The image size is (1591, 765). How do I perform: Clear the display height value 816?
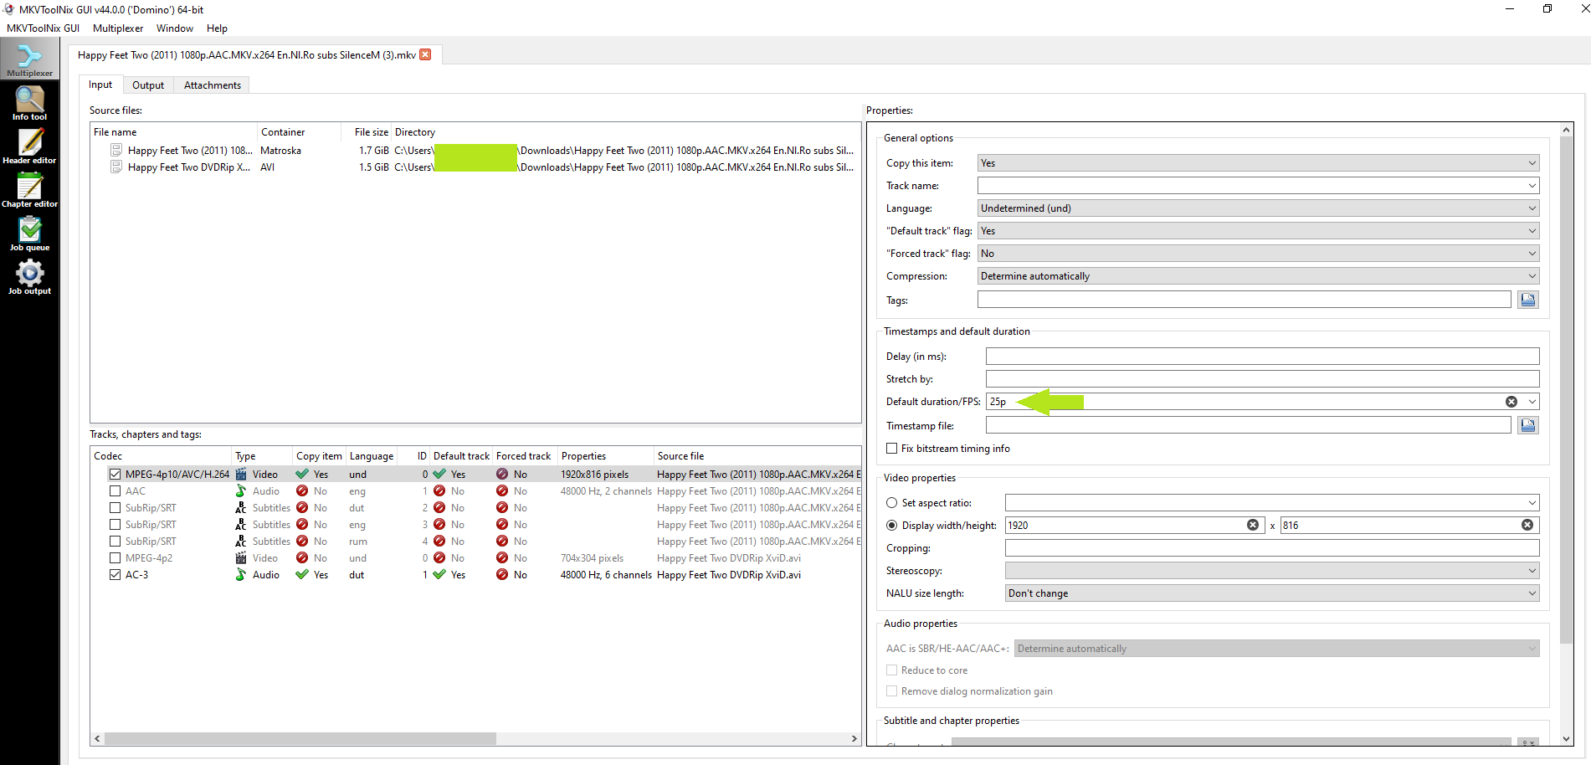(1527, 525)
